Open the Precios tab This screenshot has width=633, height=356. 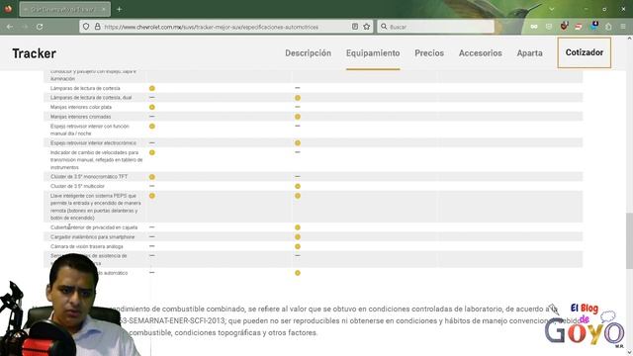tap(429, 52)
